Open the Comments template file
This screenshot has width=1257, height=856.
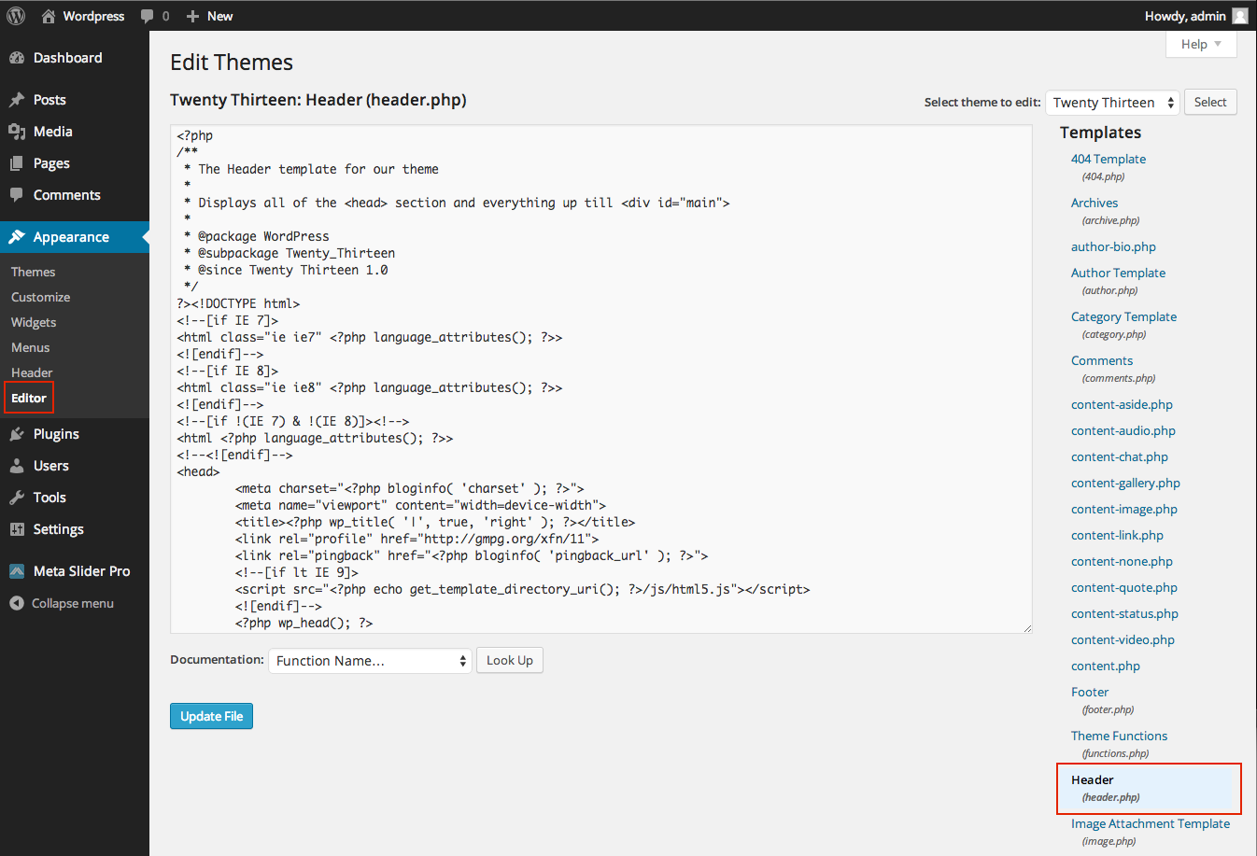[1102, 360]
